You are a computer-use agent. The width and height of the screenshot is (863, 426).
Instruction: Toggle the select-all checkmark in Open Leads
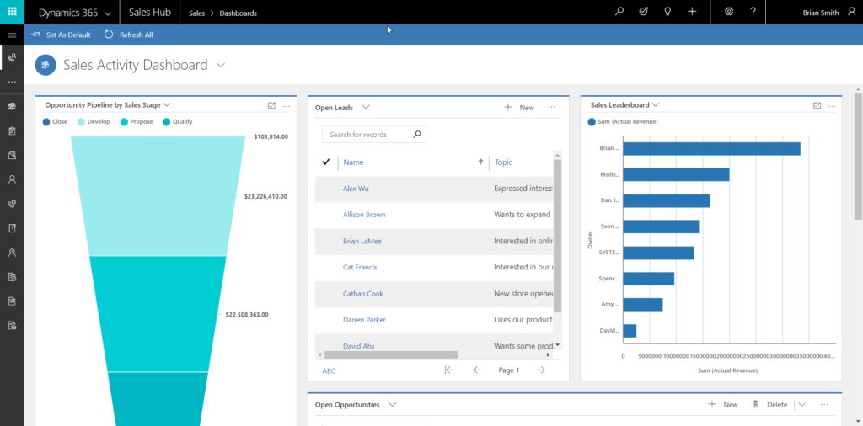click(x=326, y=162)
